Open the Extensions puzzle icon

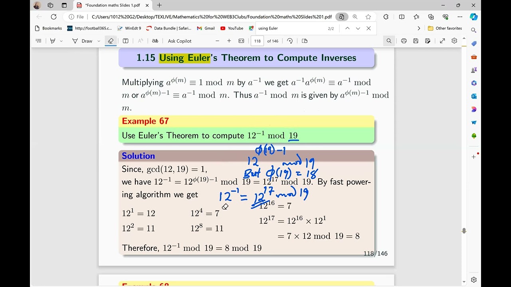tap(386, 17)
